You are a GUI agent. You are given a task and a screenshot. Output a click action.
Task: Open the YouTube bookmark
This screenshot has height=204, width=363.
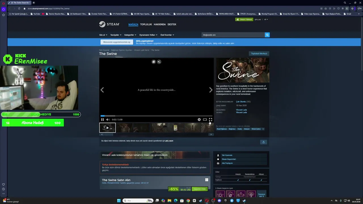point(35,14)
